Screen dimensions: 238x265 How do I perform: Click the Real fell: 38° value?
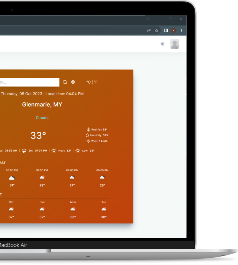[x=99, y=129]
